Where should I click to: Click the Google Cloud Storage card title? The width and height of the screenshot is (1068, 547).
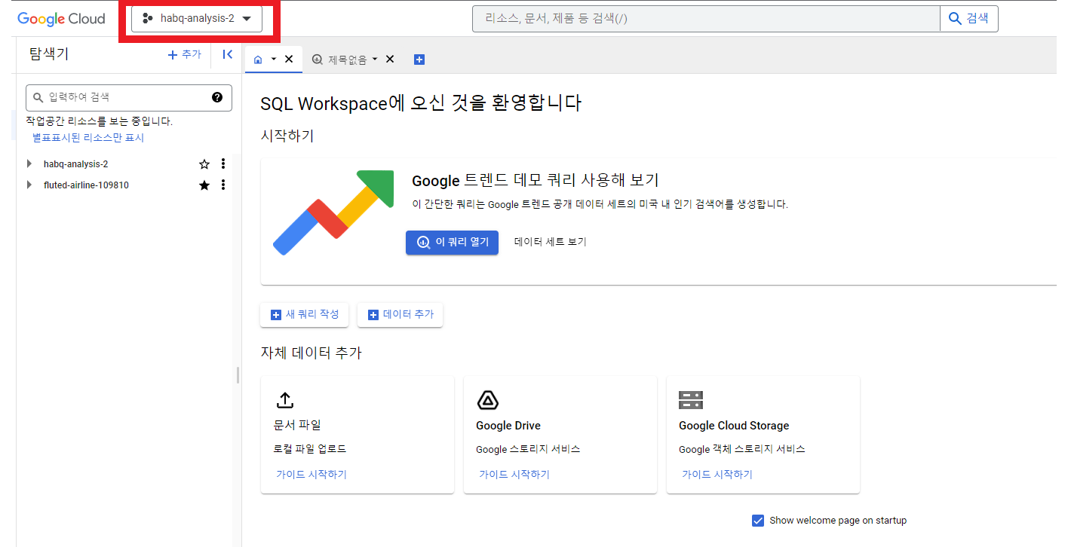734,426
